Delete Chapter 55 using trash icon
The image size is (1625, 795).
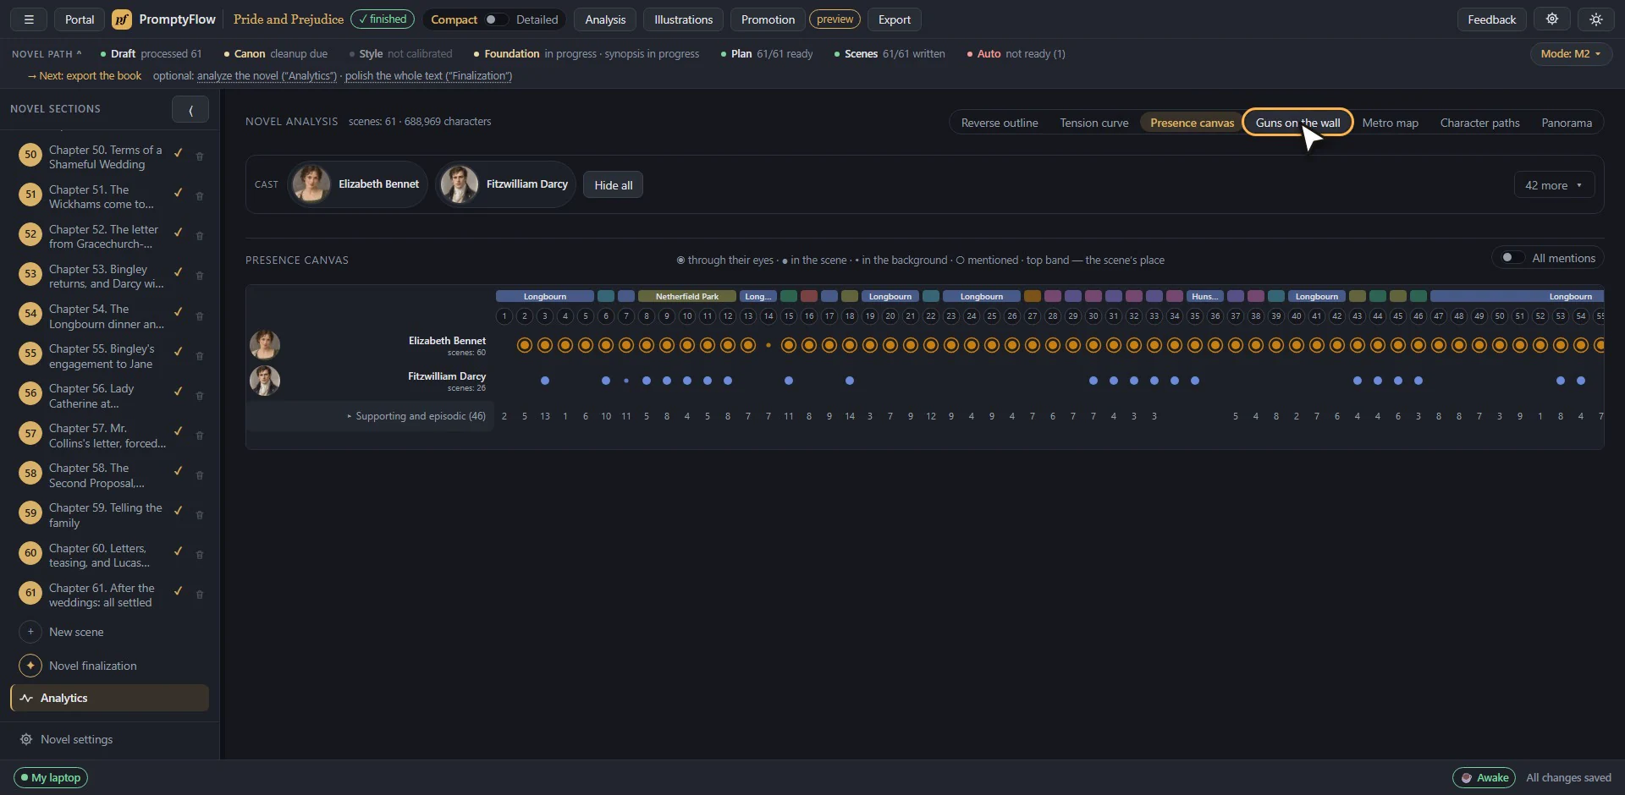[x=200, y=356]
